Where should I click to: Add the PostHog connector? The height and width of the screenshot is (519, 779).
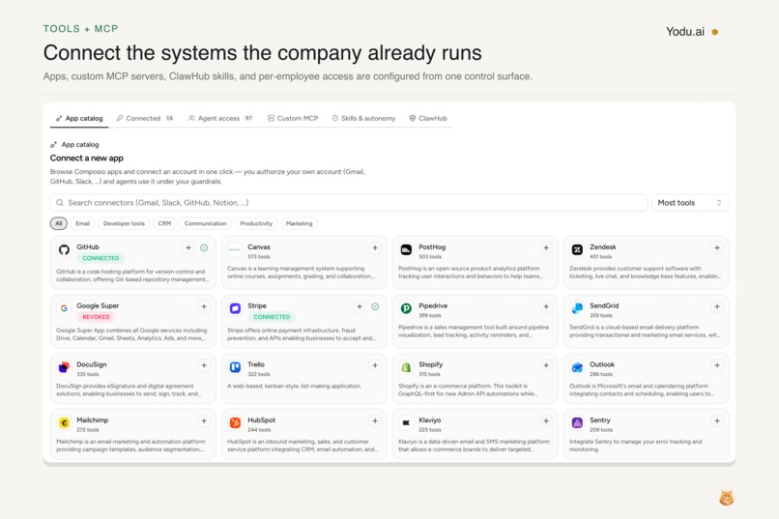(x=546, y=247)
